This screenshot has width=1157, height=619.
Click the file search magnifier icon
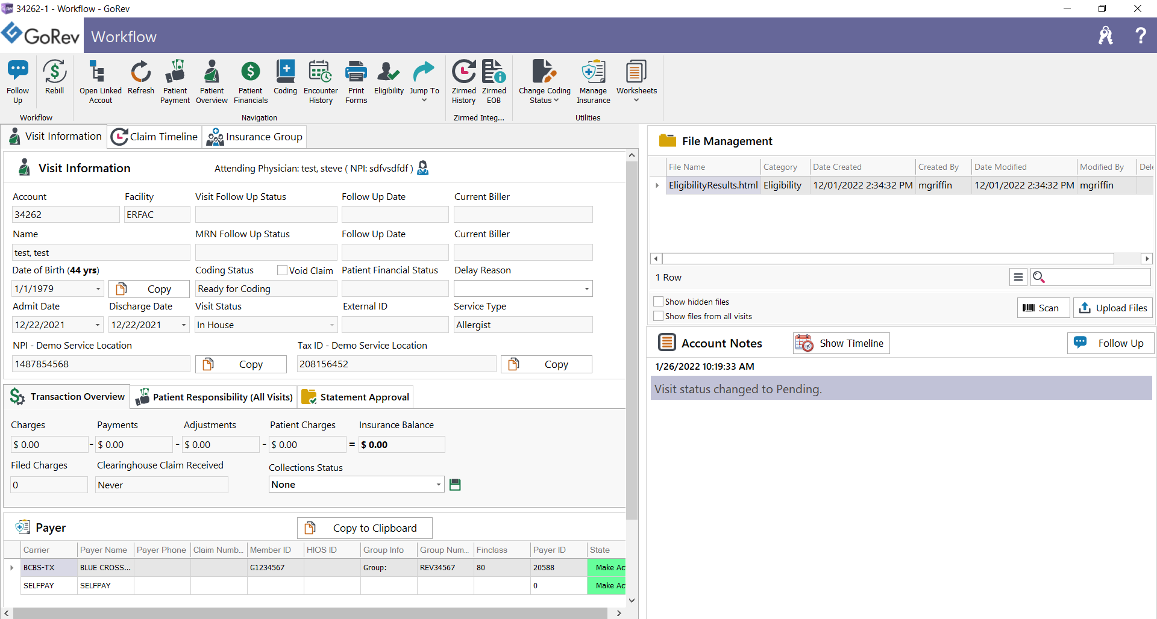pos(1039,277)
